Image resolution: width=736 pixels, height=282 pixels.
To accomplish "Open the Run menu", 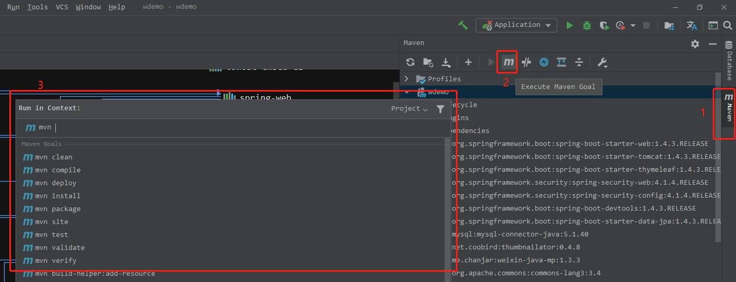I will [13, 7].
